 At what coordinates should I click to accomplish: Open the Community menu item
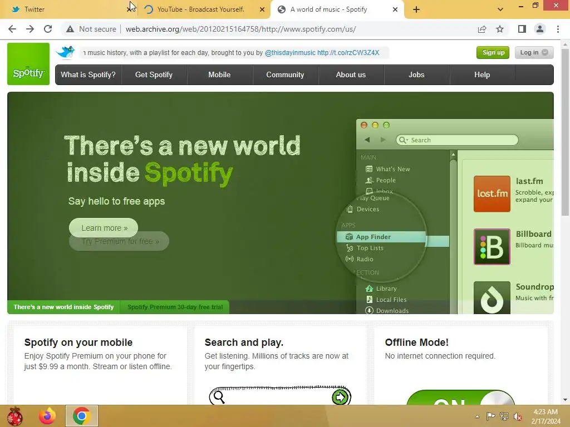click(286, 75)
